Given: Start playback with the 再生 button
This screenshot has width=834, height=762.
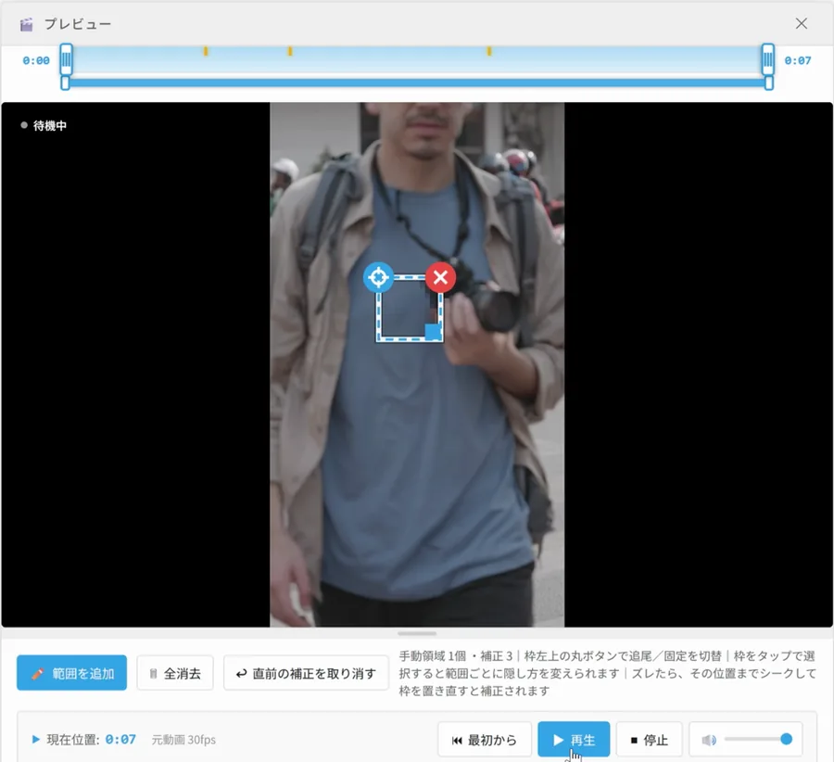Looking at the screenshot, I should click(x=574, y=740).
